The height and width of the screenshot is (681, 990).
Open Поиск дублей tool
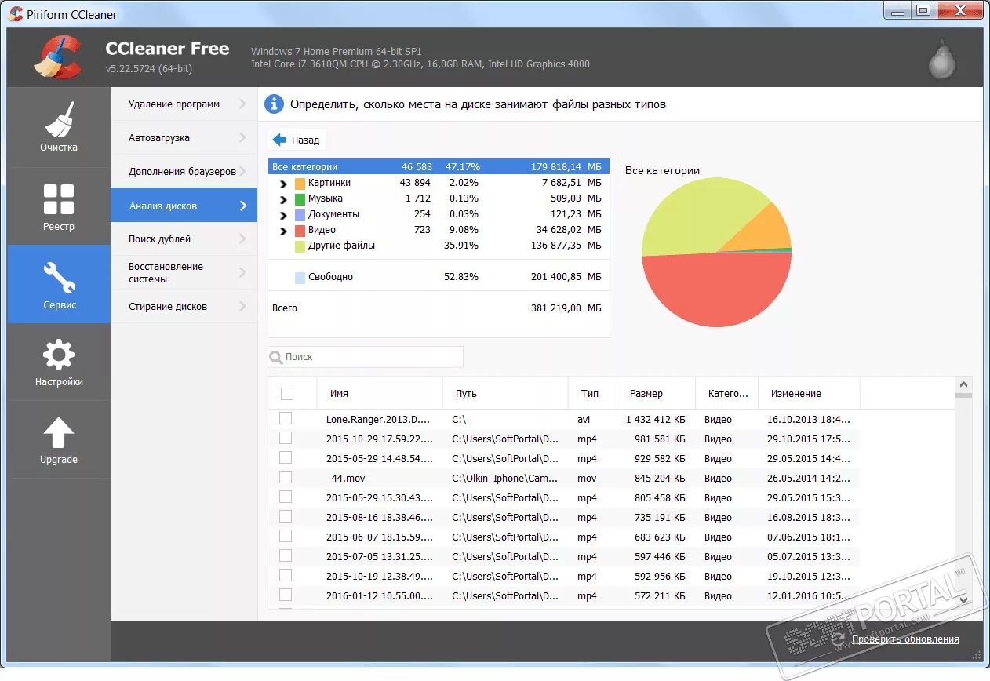184,239
